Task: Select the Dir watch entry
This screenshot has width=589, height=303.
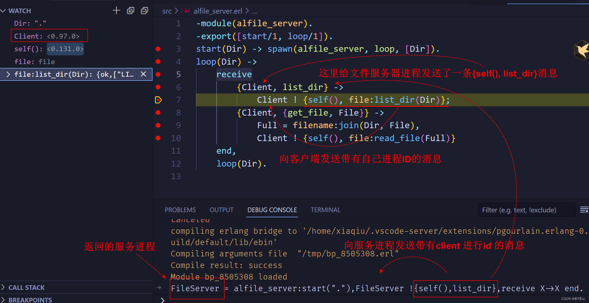Action: coord(76,23)
